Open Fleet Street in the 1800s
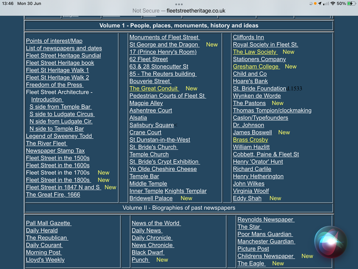358x269 pixels. click(59, 180)
